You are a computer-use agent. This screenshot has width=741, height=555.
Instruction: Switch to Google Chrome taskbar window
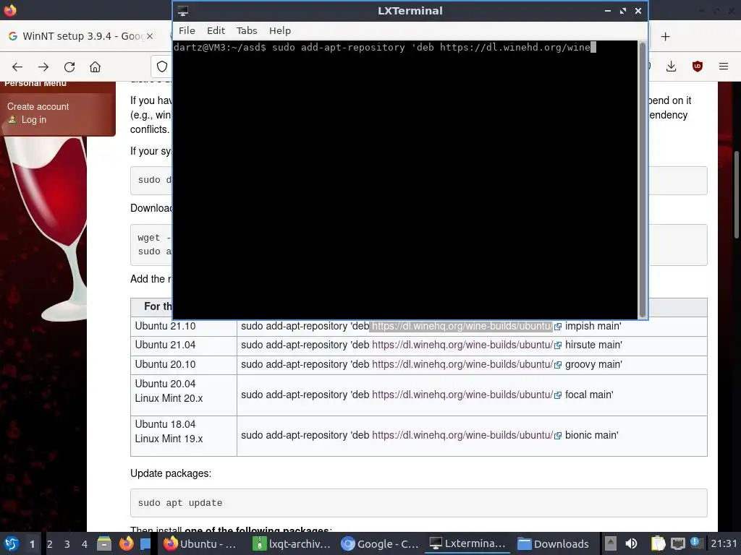point(381,543)
